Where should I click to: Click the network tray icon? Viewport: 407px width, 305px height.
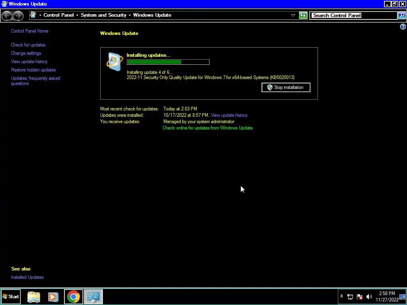[x=350, y=297]
